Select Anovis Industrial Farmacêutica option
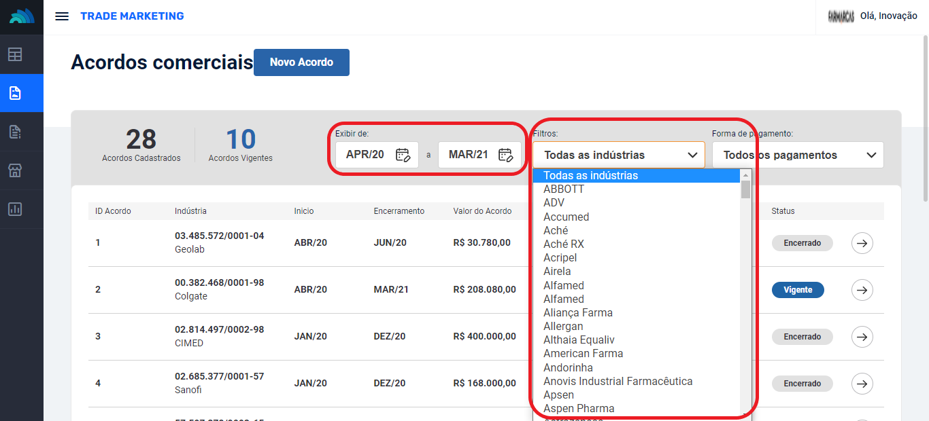 618,381
